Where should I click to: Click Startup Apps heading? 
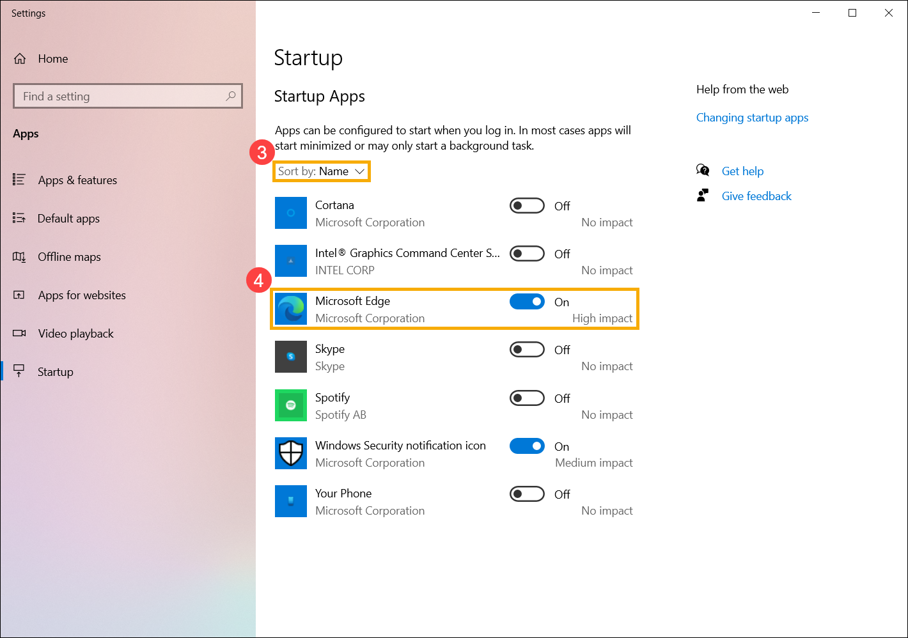[x=320, y=97]
